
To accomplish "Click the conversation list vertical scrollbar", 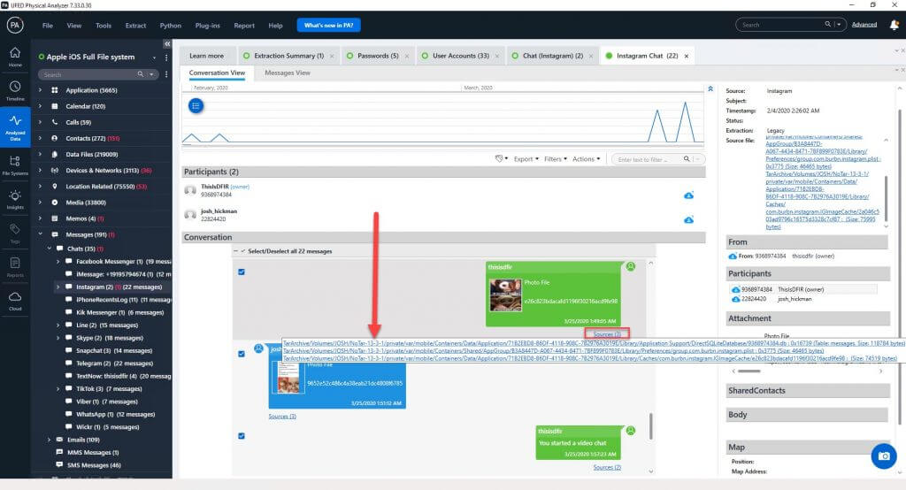I will tap(651, 426).
